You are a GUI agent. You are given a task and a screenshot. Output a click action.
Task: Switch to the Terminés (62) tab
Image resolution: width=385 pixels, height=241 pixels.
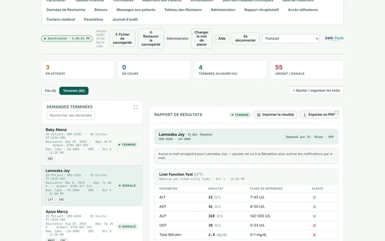click(x=74, y=91)
